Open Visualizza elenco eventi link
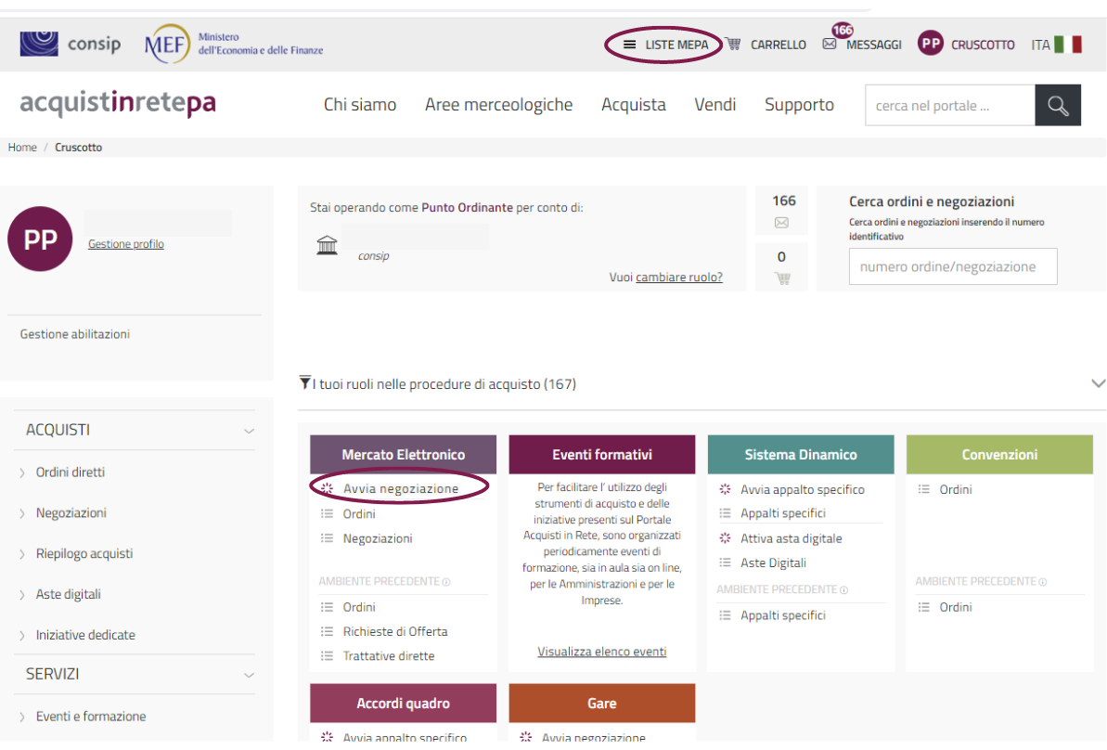 (x=601, y=652)
